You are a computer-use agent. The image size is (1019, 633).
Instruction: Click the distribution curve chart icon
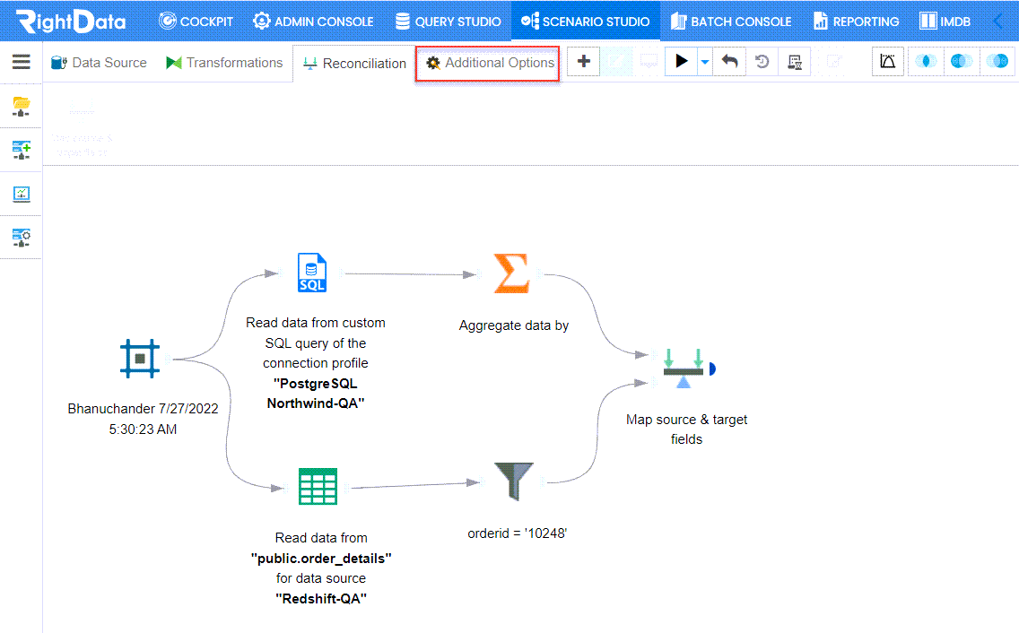point(888,62)
